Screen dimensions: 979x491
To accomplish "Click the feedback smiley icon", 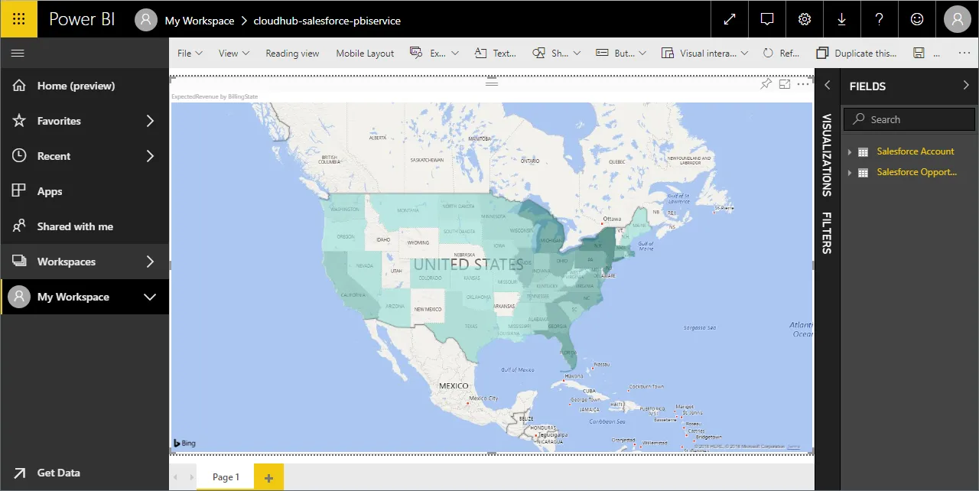I will 917,19.
